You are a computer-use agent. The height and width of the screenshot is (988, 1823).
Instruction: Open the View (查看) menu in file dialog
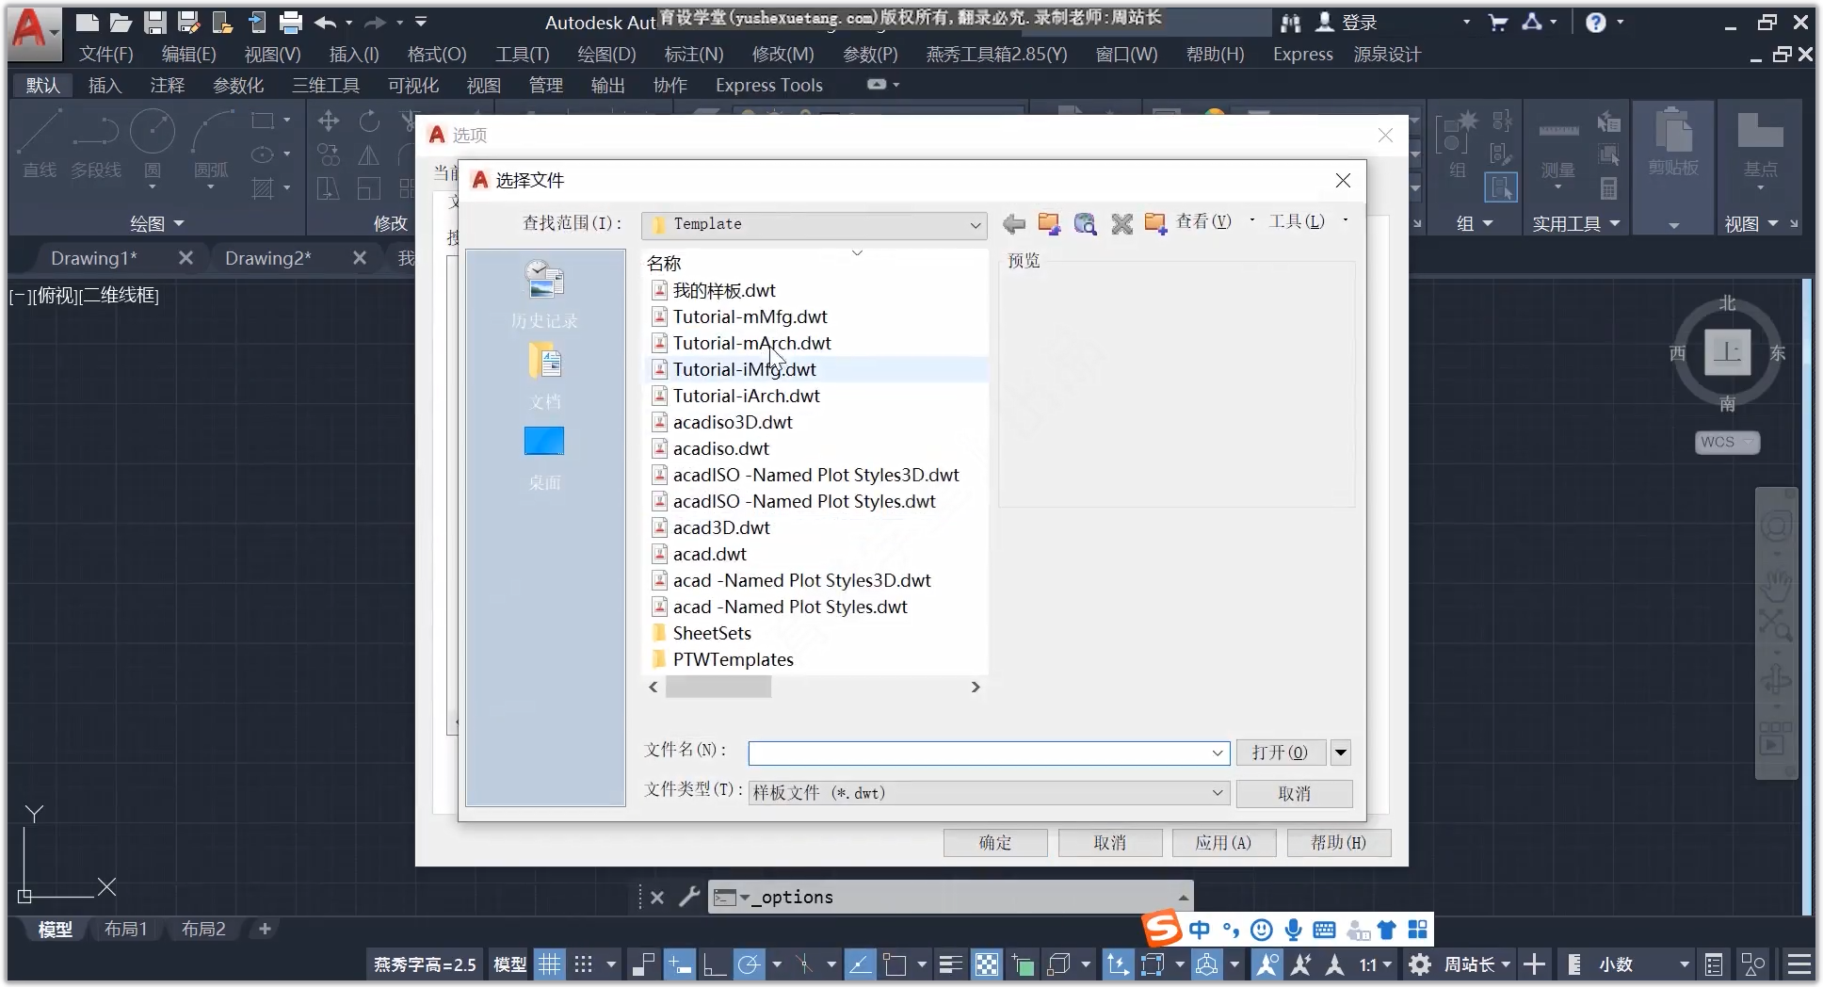[1204, 222]
